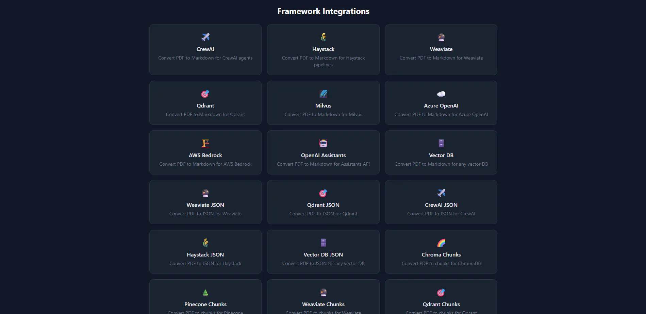
Task: Click "Convert PDF to Markdown for Milvus"
Action: point(323,115)
